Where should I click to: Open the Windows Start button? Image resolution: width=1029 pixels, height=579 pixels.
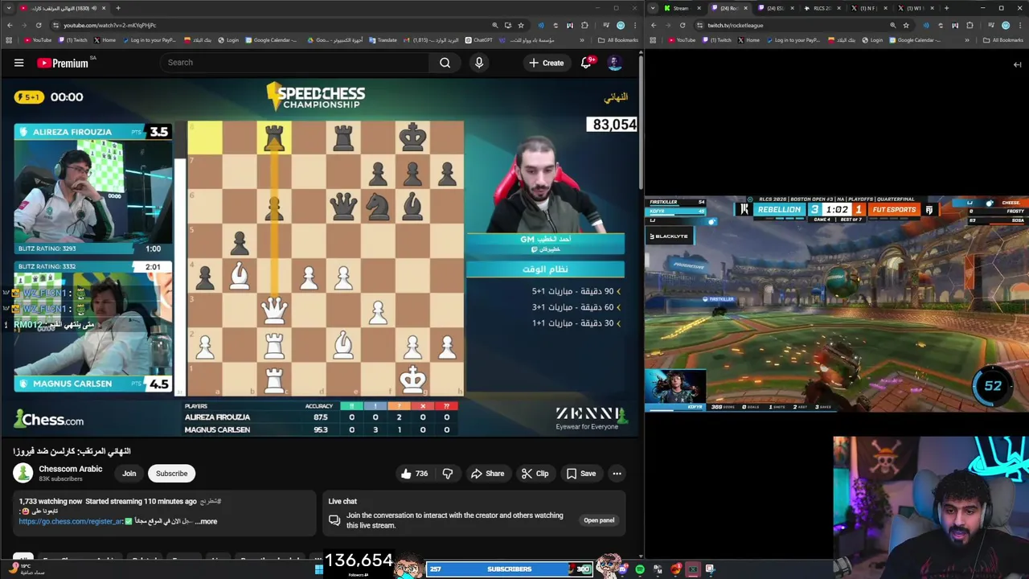pyautogui.click(x=318, y=569)
